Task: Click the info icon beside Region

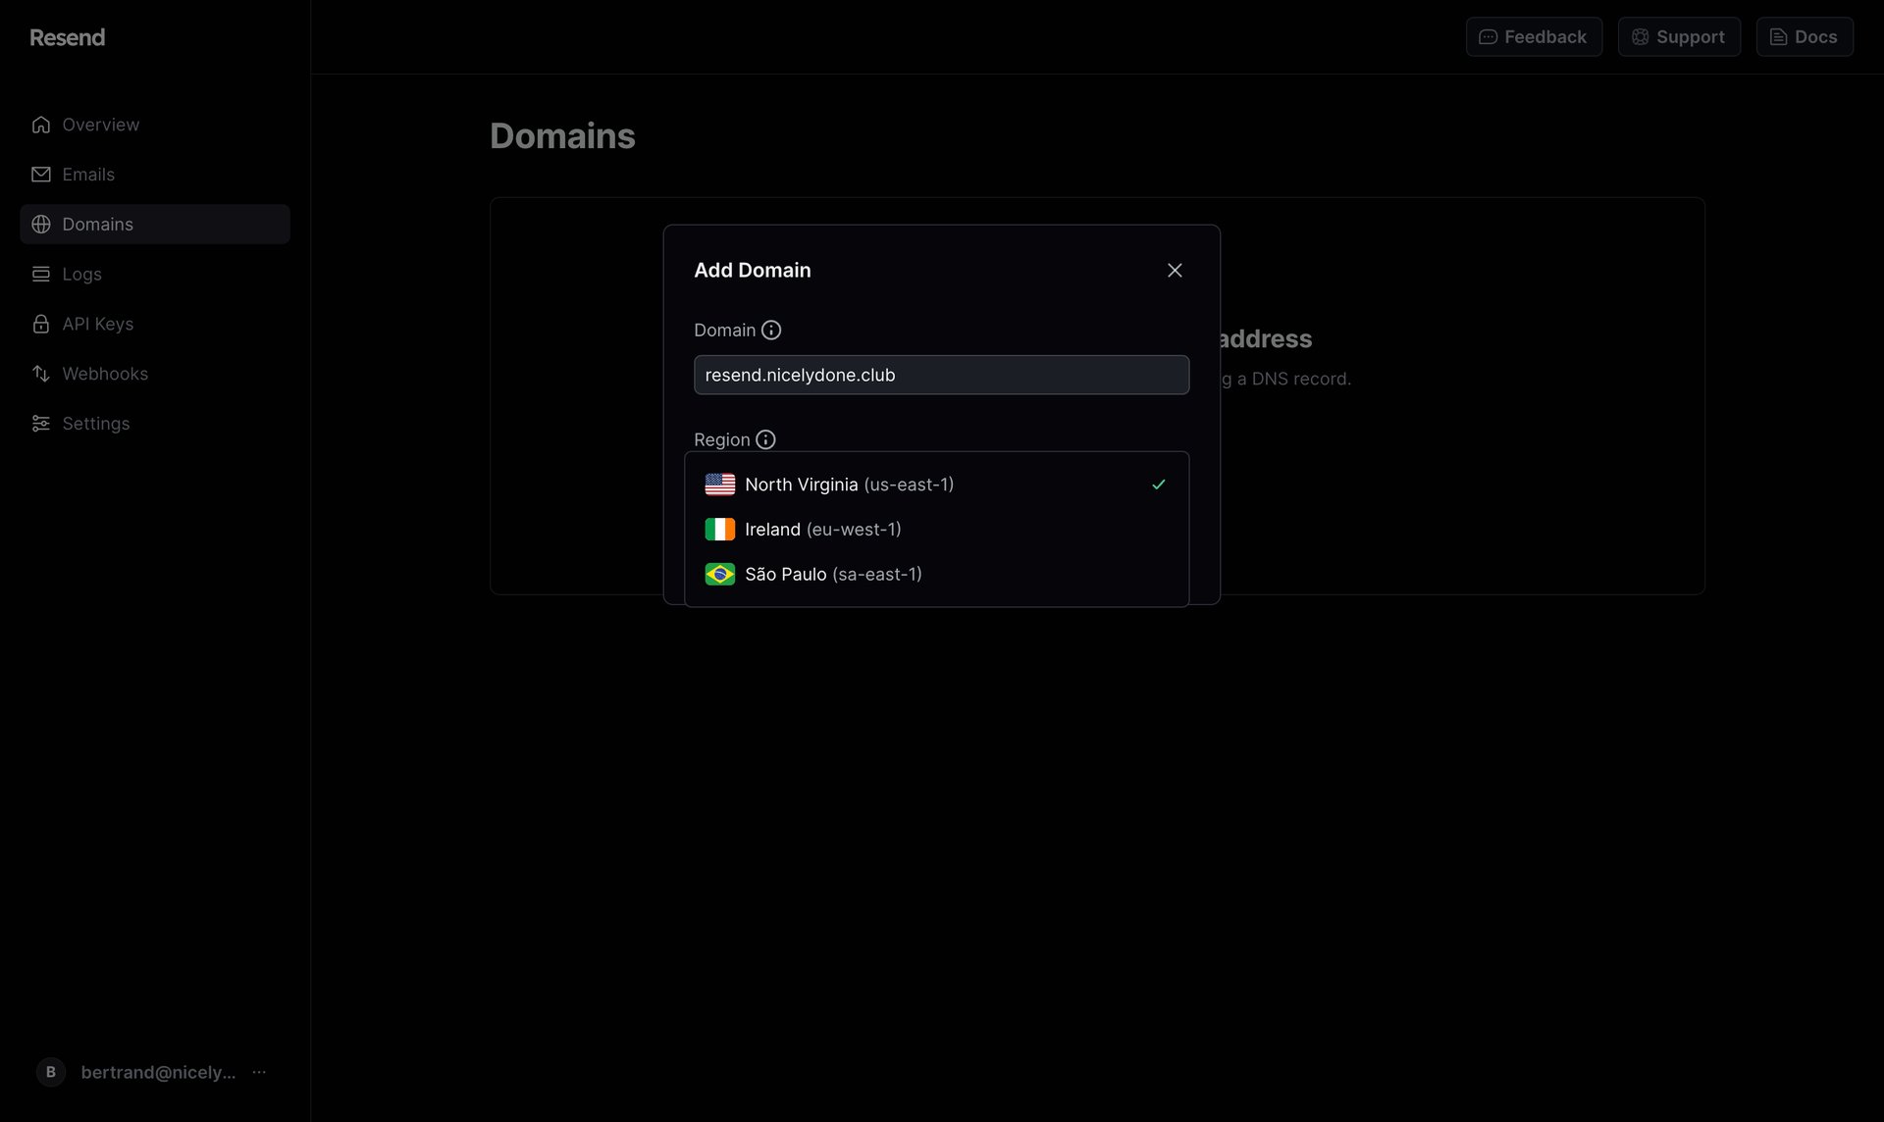Action: pyautogui.click(x=765, y=439)
